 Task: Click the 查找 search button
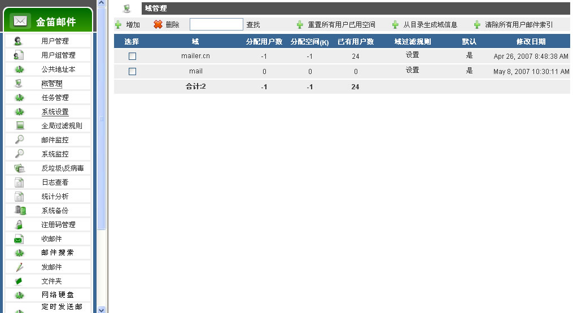click(x=253, y=25)
